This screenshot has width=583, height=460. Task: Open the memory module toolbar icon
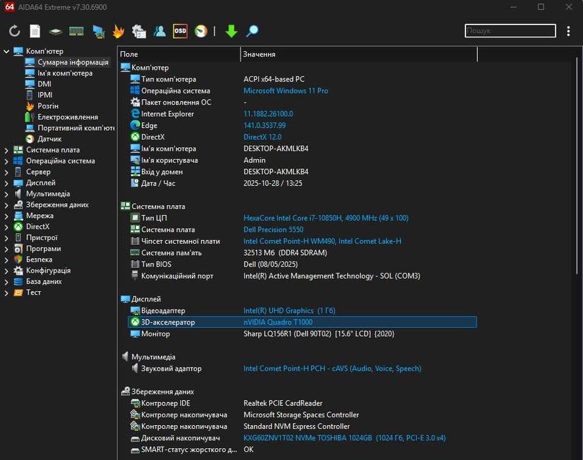pos(76,32)
